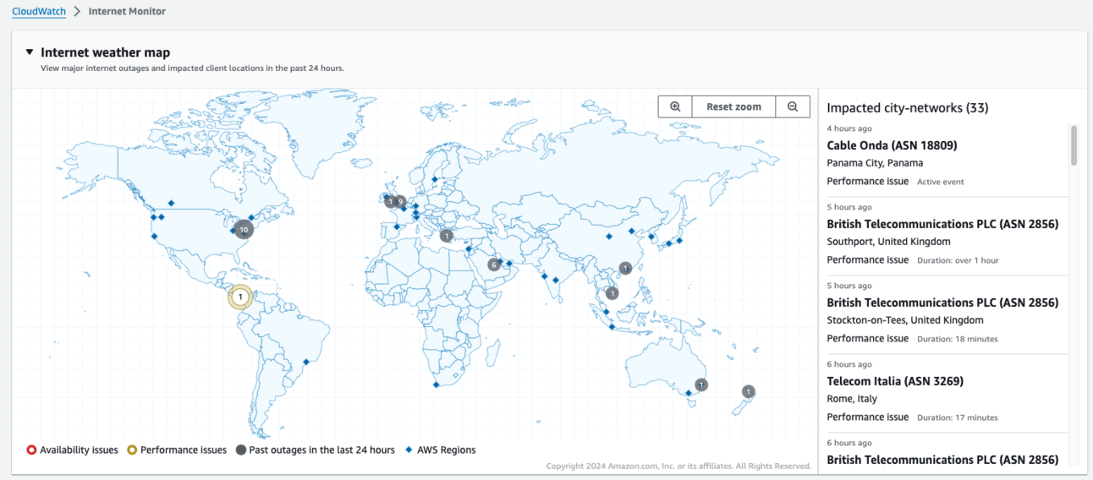Click the AWS Region diamond in Sweden
Screen dimensions: 1093x480
coord(435,179)
